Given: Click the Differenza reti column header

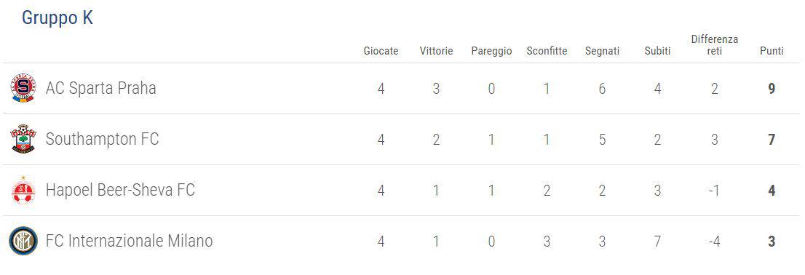Looking at the screenshot, I should coord(715,45).
